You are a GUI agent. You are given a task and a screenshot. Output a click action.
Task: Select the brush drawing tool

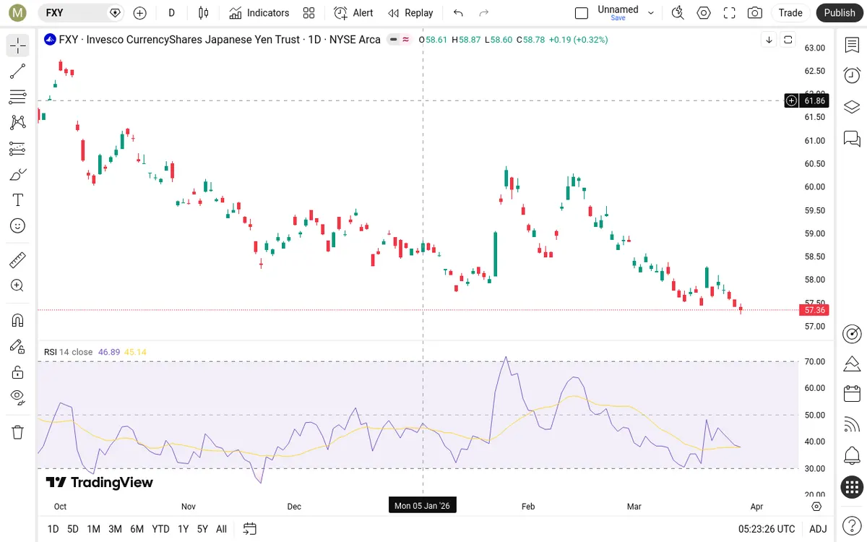coord(18,174)
